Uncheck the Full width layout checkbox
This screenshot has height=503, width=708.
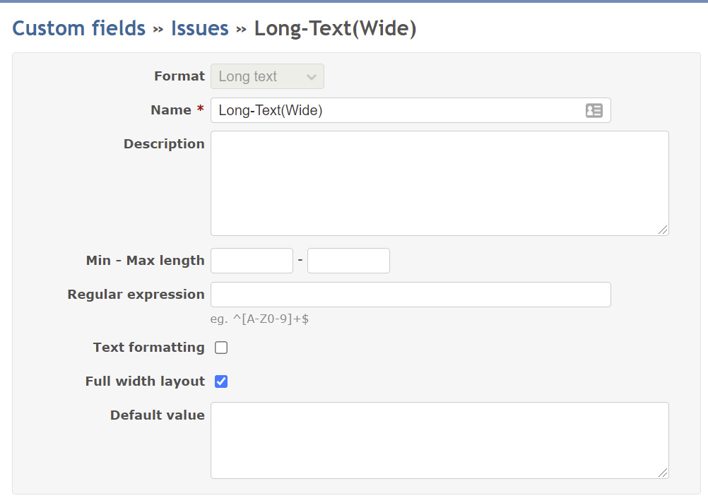tap(221, 381)
